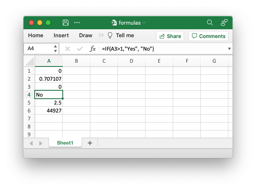Expand the formula bar dropdown arrow

229,49
